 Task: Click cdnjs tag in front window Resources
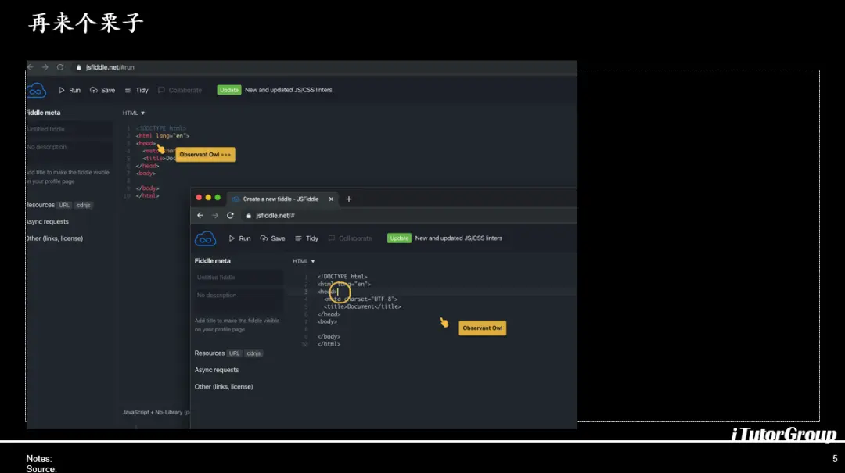253,353
